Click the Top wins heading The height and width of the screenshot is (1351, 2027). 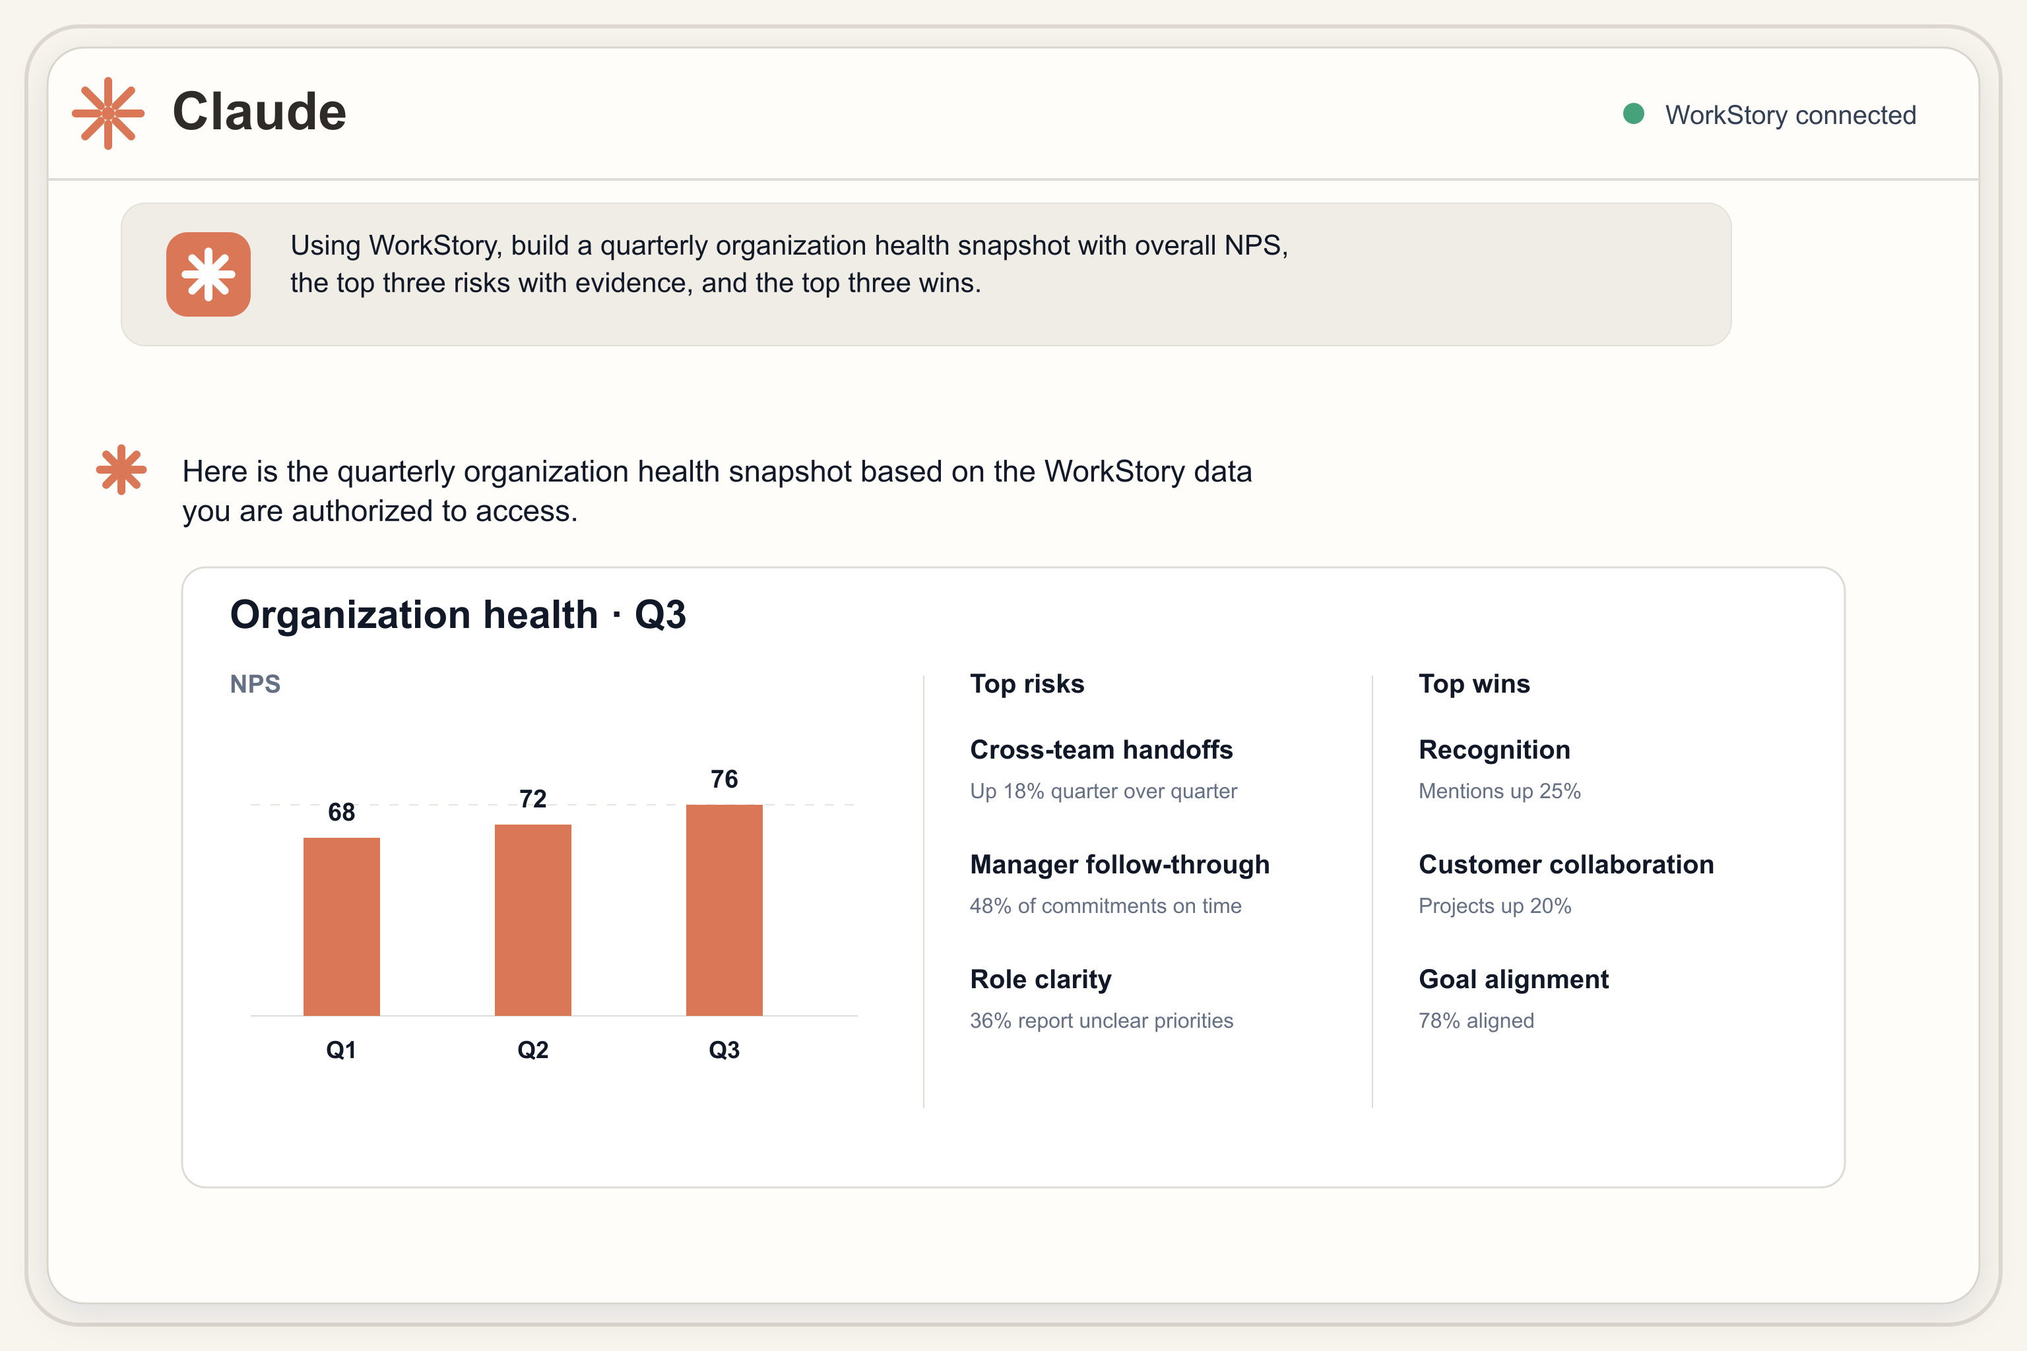pyautogui.click(x=1475, y=684)
